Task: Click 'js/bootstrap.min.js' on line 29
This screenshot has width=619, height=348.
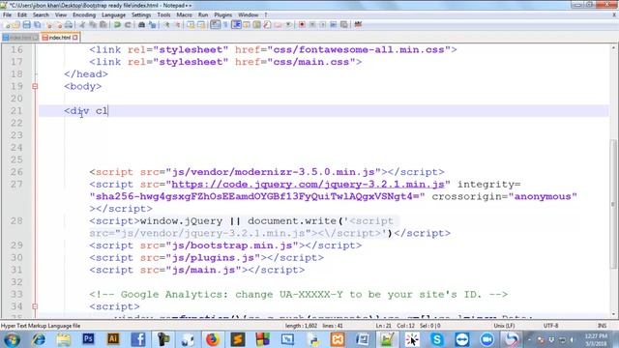Action: coord(232,246)
